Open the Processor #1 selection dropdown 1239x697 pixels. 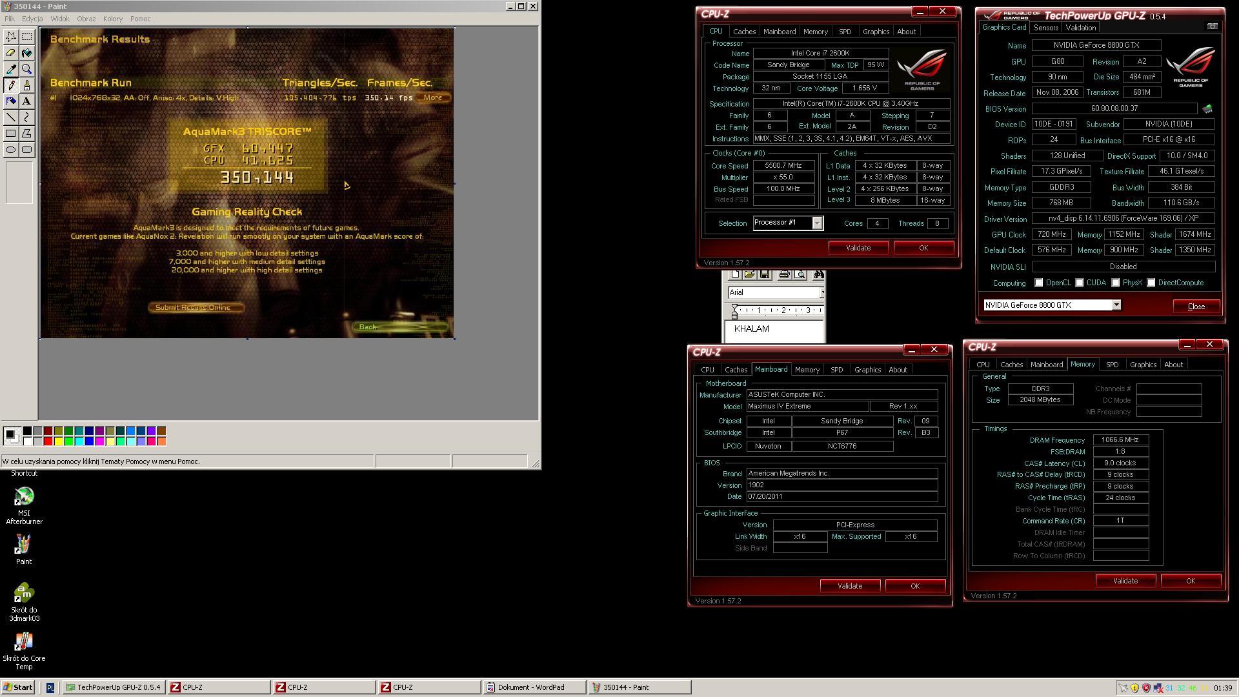tap(817, 223)
